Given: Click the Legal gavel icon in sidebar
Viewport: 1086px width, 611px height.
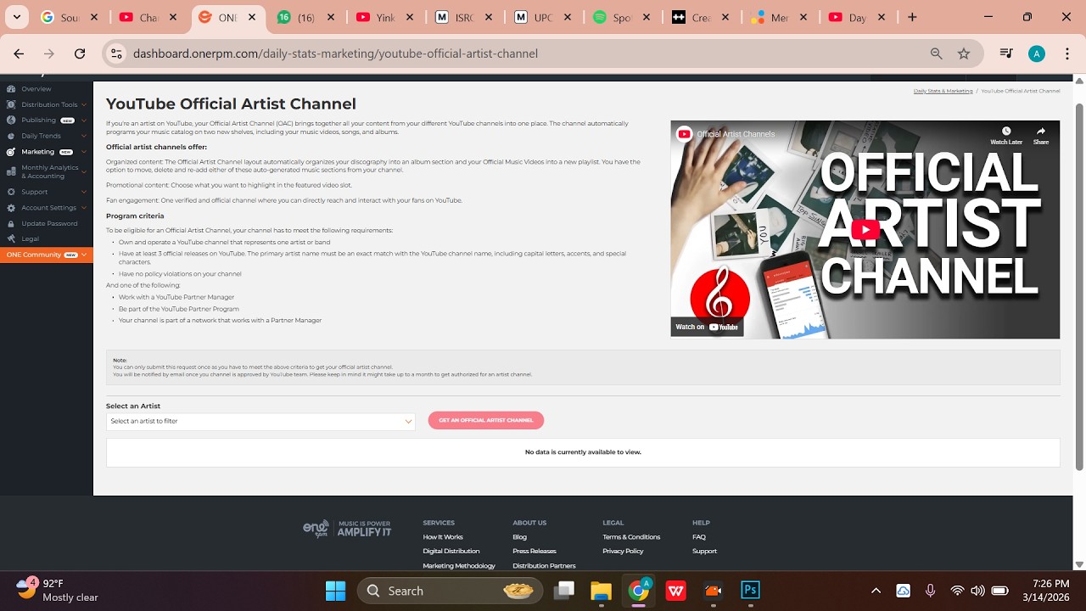Looking at the screenshot, I should 11,238.
